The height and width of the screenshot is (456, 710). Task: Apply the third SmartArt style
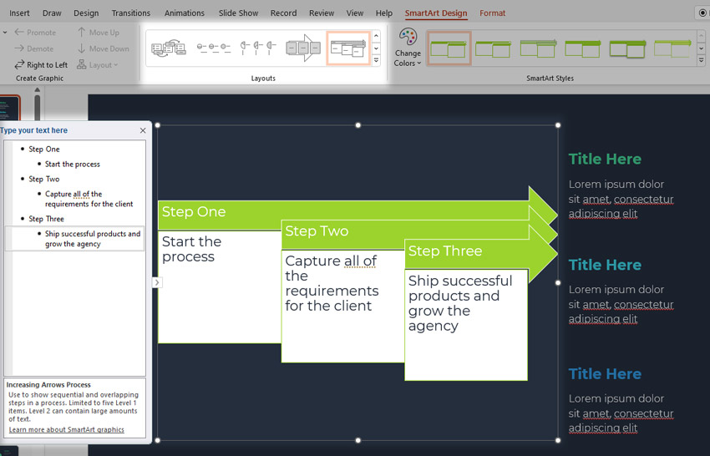point(539,48)
